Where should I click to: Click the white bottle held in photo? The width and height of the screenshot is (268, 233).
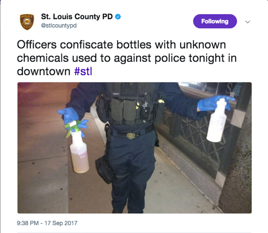tap(217, 121)
